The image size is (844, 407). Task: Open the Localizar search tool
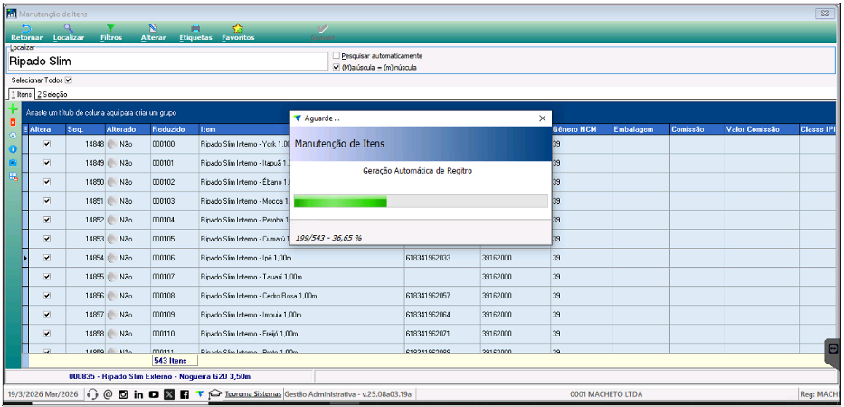click(69, 33)
